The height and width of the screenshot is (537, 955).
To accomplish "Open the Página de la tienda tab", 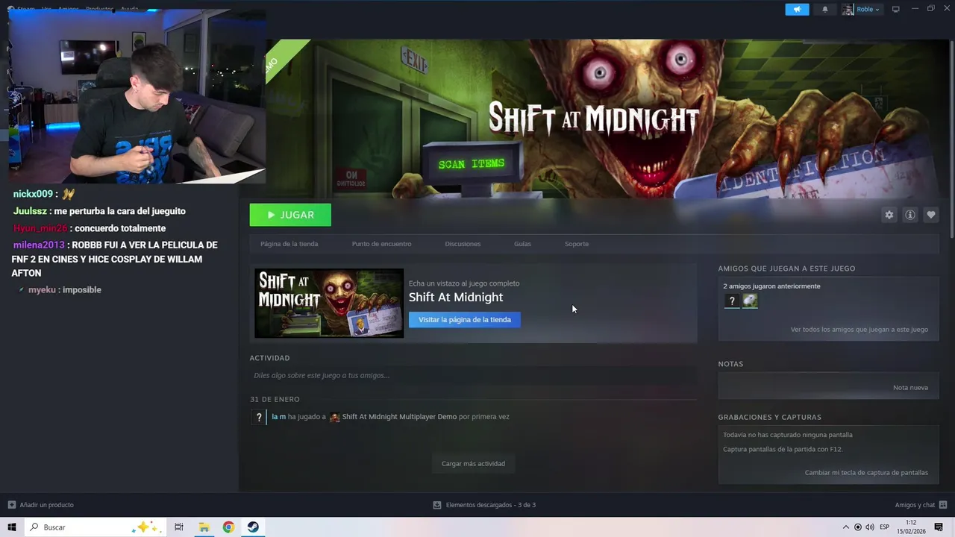I will [289, 244].
